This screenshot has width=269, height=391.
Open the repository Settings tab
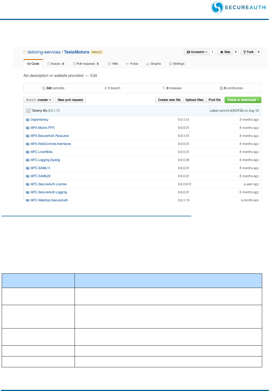pyautogui.click(x=176, y=64)
